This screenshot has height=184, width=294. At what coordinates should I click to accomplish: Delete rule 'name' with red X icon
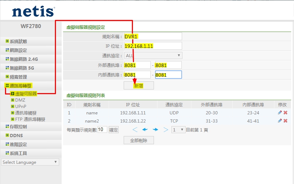[285, 113]
